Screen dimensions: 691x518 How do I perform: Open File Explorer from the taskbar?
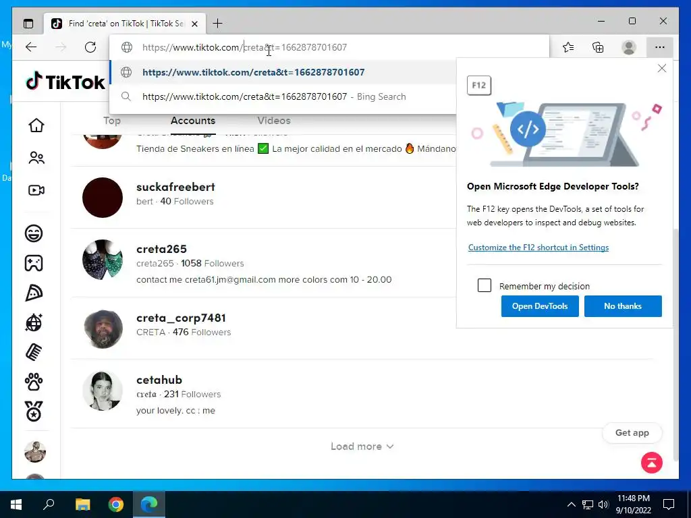tap(82, 505)
